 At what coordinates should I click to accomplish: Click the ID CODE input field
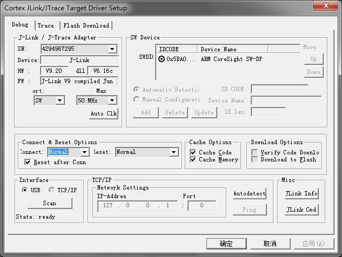(x=280, y=89)
